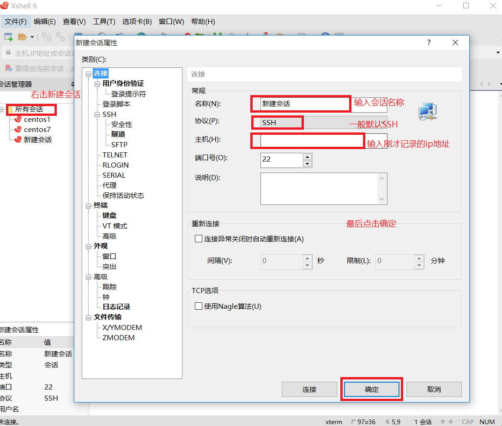Open the 编辑(E) menu

click(x=45, y=21)
